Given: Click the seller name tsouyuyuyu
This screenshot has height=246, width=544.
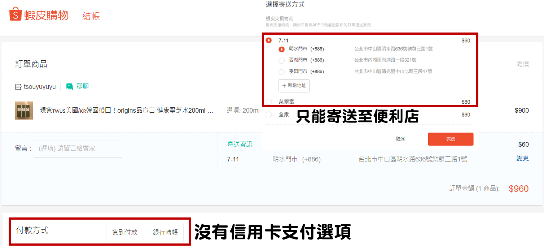Looking at the screenshot, I should (x=40, y=87).
